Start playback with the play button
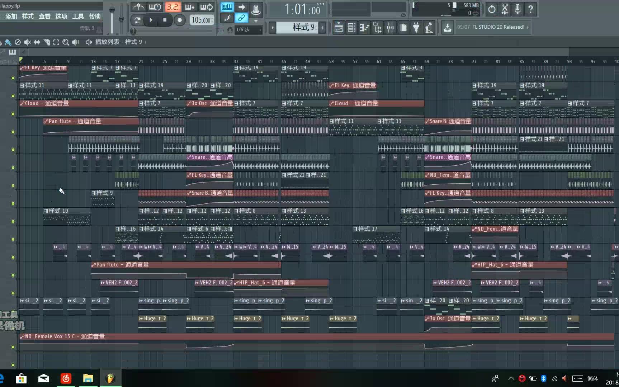Screen dimensions: 619x387 (151, 20)
